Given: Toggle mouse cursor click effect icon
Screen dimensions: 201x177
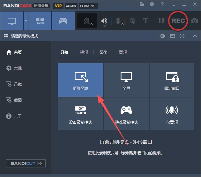Looking at the screenshot, I should (132, 21).
